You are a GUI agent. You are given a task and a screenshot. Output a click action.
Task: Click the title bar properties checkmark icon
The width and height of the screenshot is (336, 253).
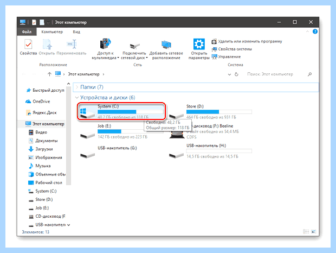tap(34, 22)
